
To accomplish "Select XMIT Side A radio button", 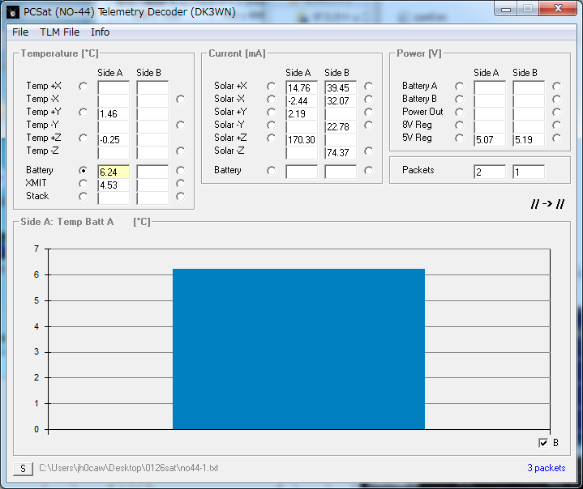I will 84,184.
